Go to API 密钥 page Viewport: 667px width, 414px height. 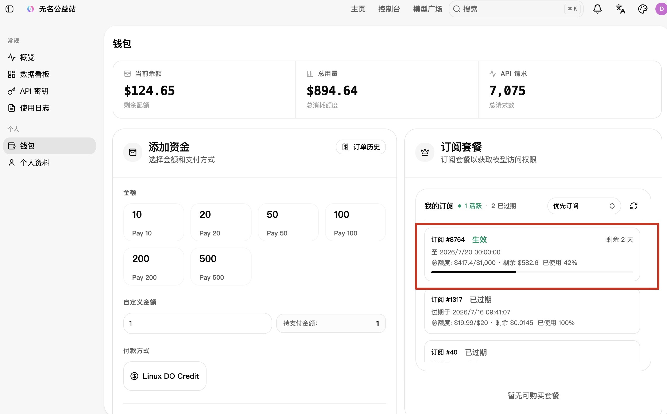tap(49, 91)
